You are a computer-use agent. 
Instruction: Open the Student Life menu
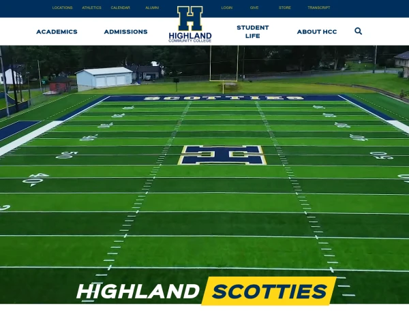(252, 32)
